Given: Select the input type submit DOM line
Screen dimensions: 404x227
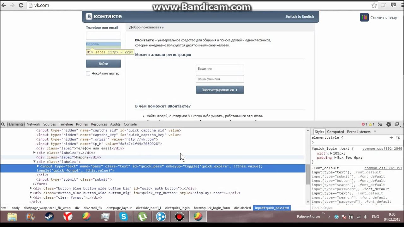Looking at the screenshot, I should [x=74, y=179].
